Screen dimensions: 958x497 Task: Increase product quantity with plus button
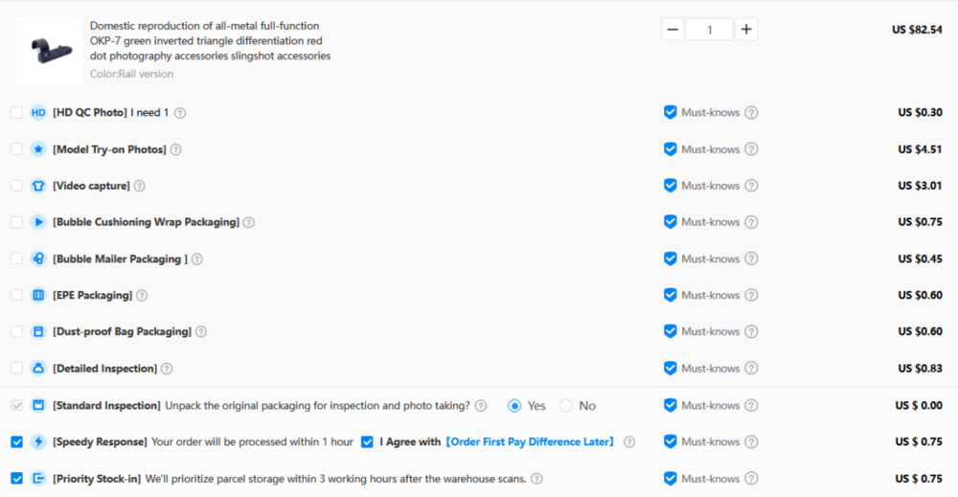[746, 30]
